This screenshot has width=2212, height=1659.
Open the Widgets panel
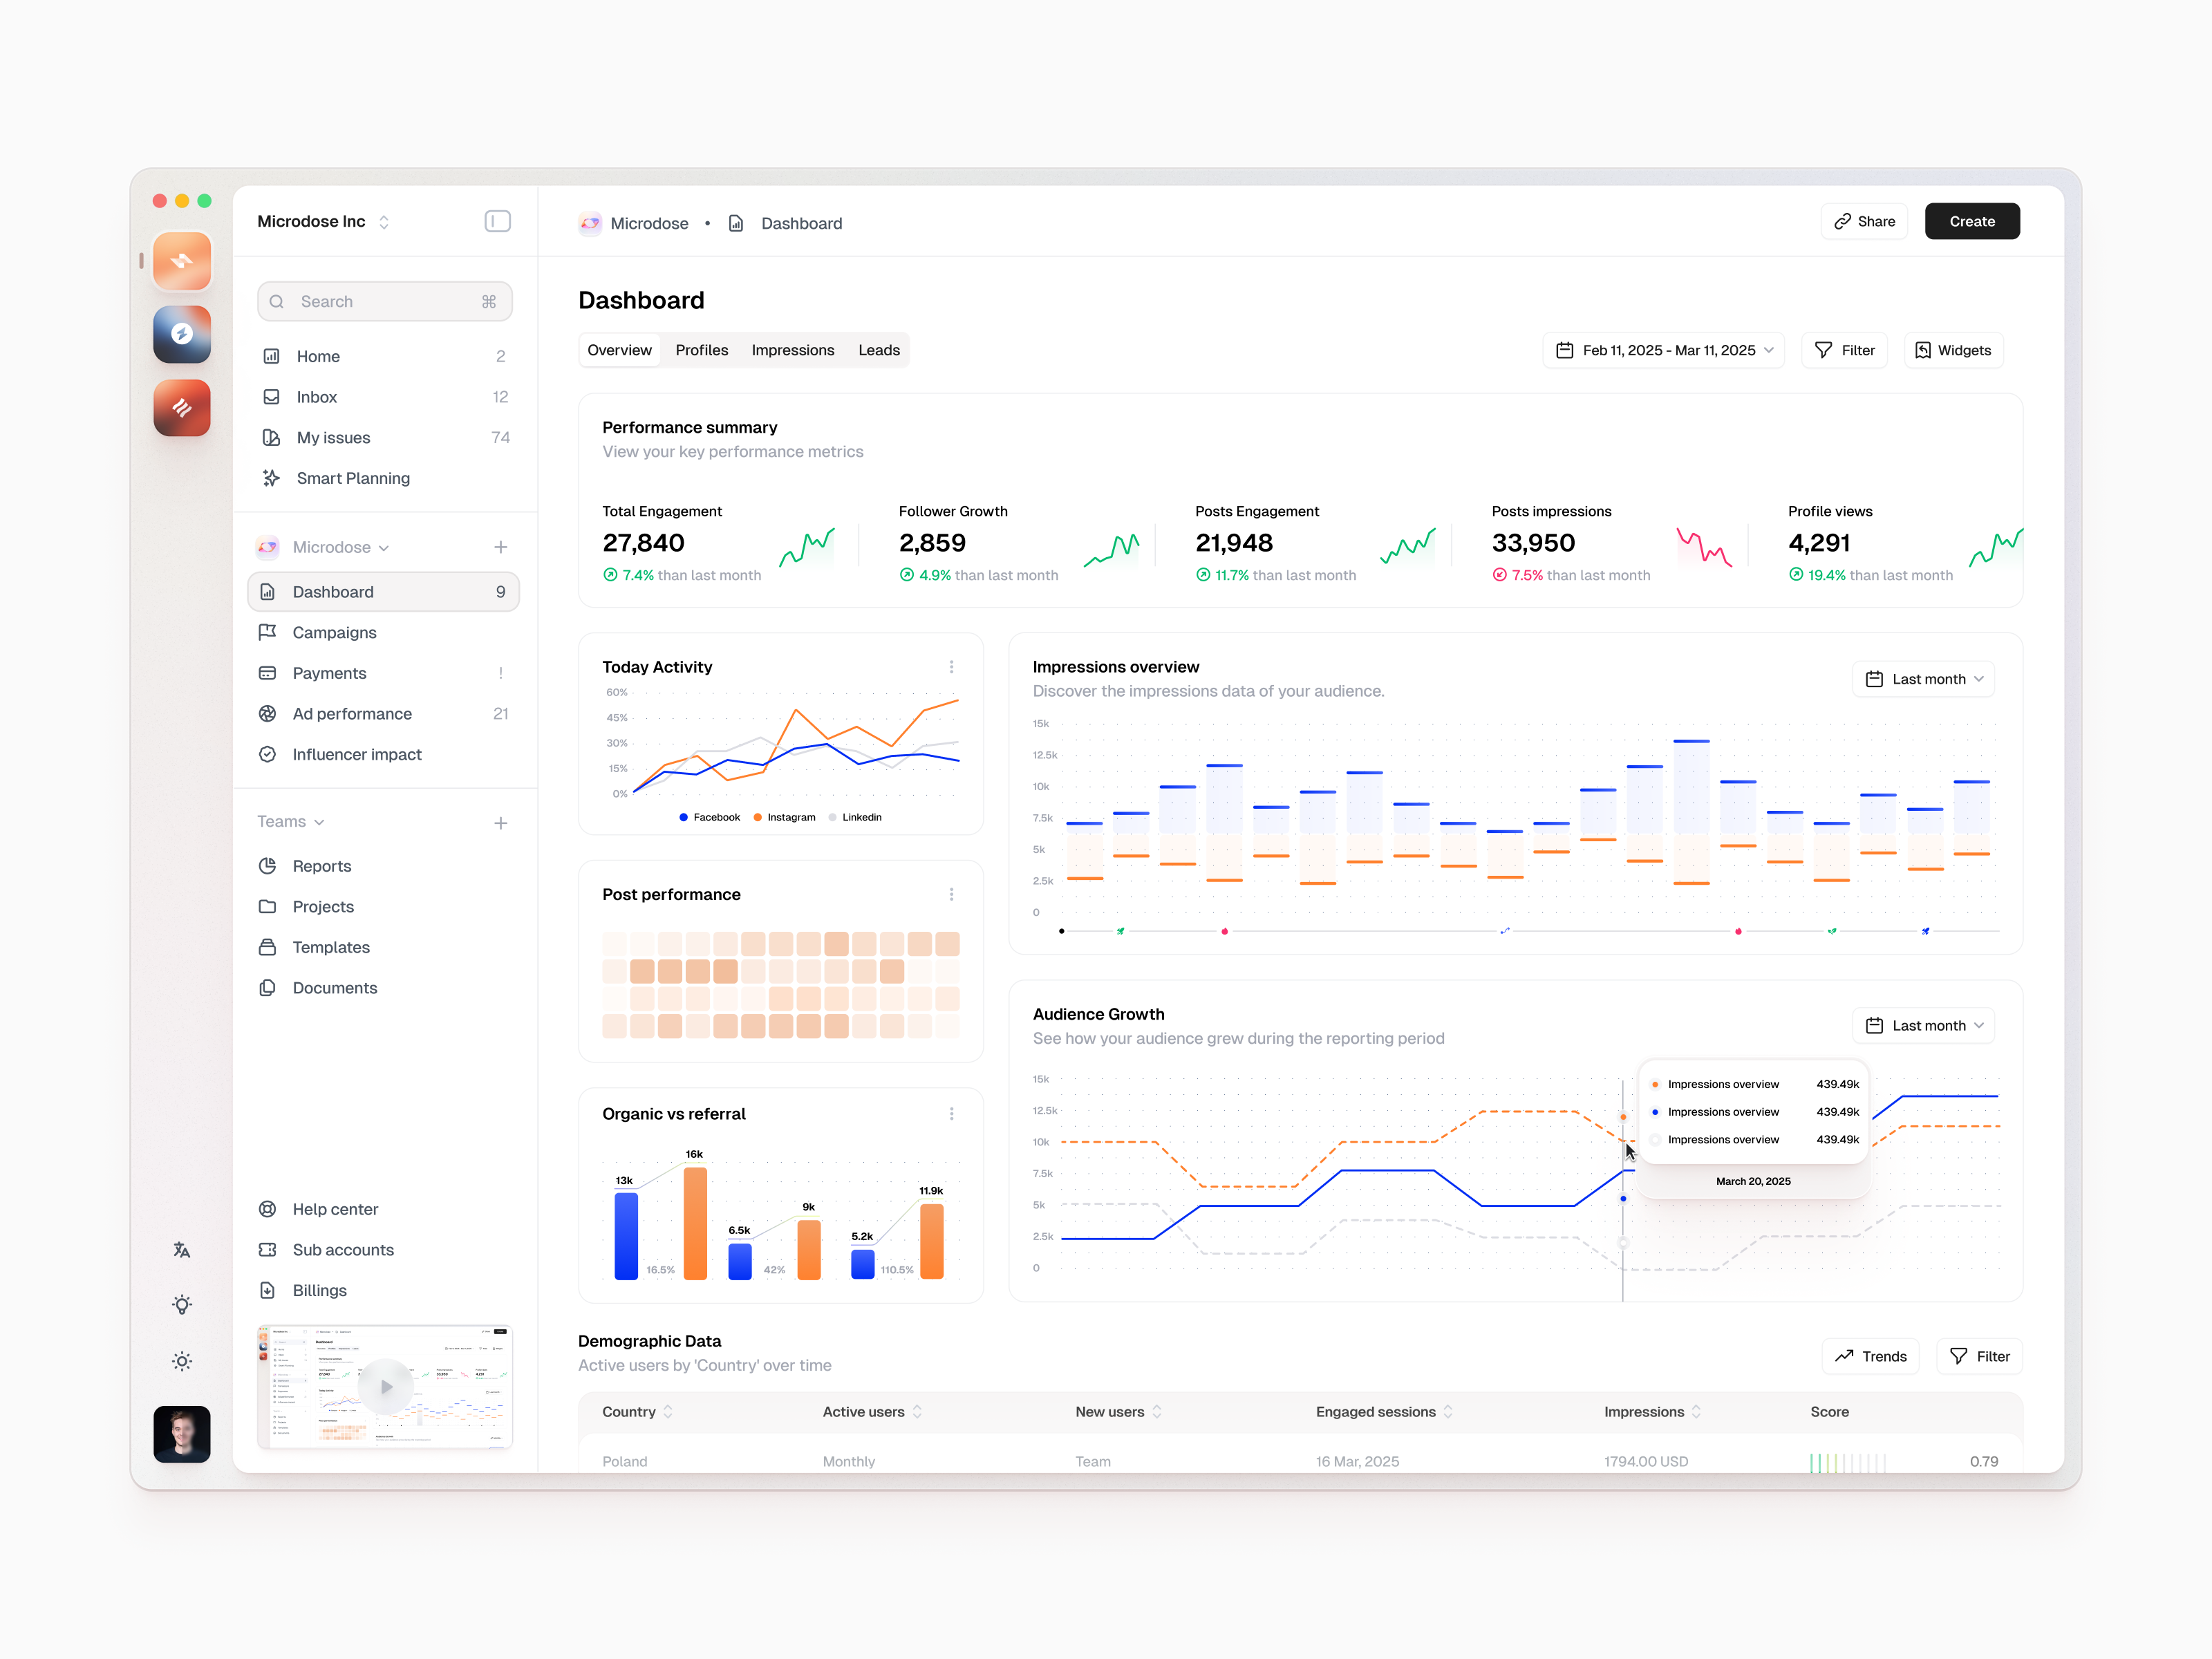pyautogui.click(x=1953, y=350)
